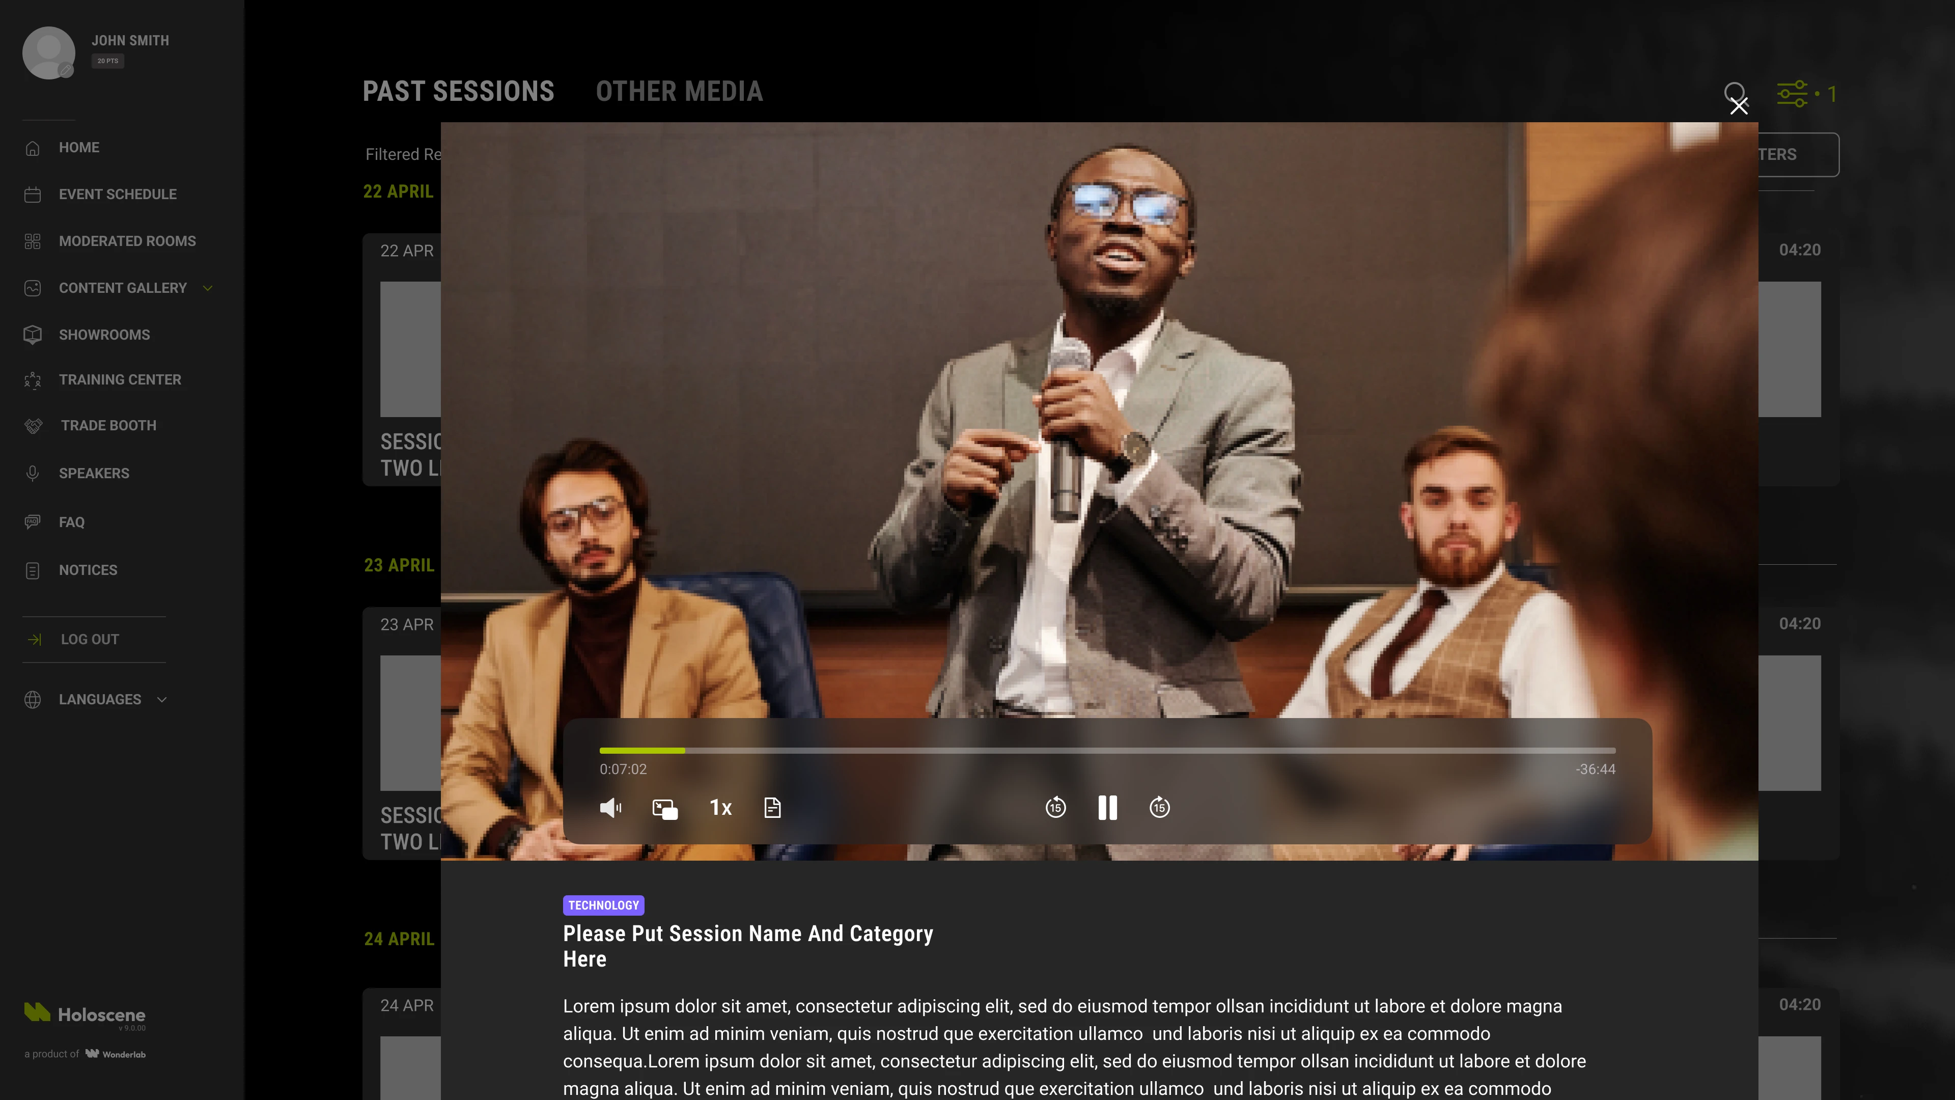The image size is (1955, 1100).
Task: Click the 24 APRIL date heading
Action: 399,939
